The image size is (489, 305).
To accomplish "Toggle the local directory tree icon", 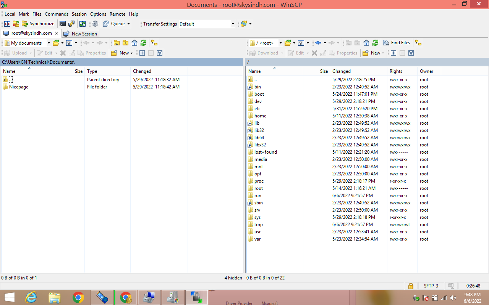I will click(154, 43).
